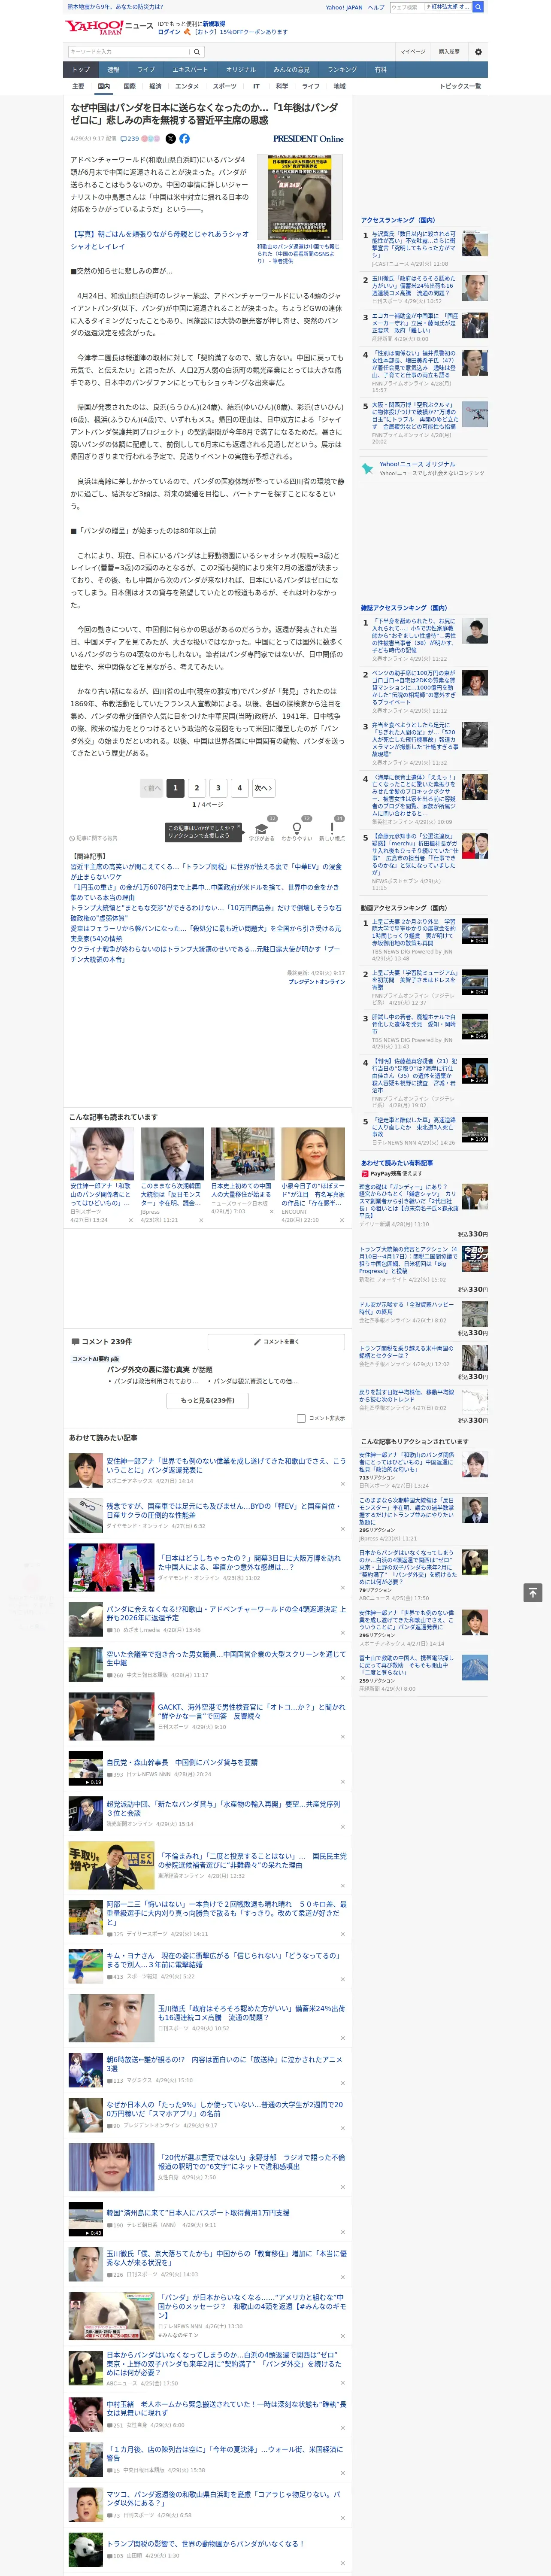This screenshot has height=2576, width=551.
Task: Click the Yahoo! JAPAN logo
Action: click(94, 27)
